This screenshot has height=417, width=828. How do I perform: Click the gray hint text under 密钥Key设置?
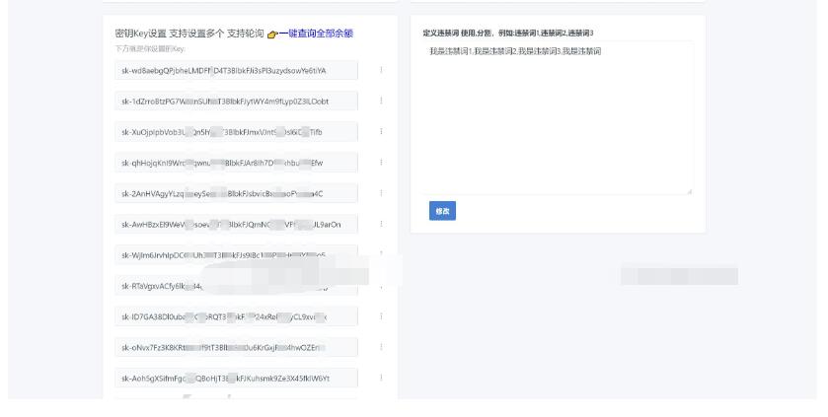[150, 49]
